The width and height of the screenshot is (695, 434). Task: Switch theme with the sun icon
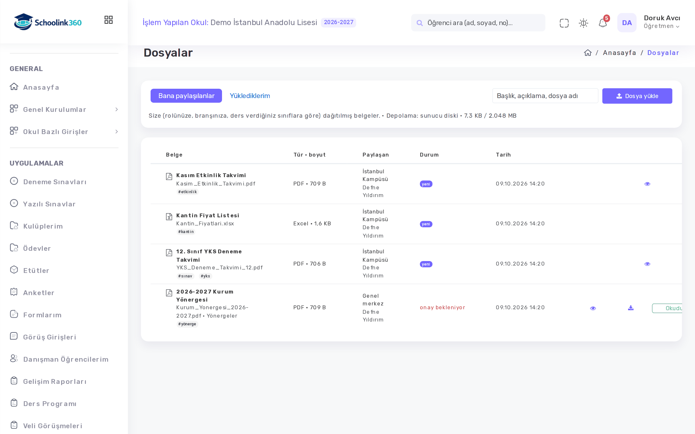point(583,23)
